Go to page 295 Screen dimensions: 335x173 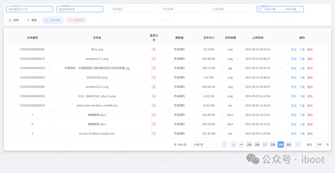249,144
